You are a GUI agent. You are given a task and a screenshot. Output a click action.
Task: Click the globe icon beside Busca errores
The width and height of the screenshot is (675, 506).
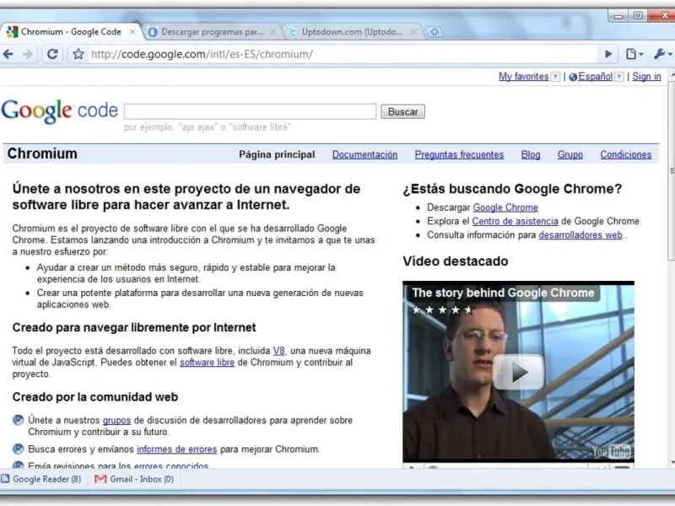point(18,449)
